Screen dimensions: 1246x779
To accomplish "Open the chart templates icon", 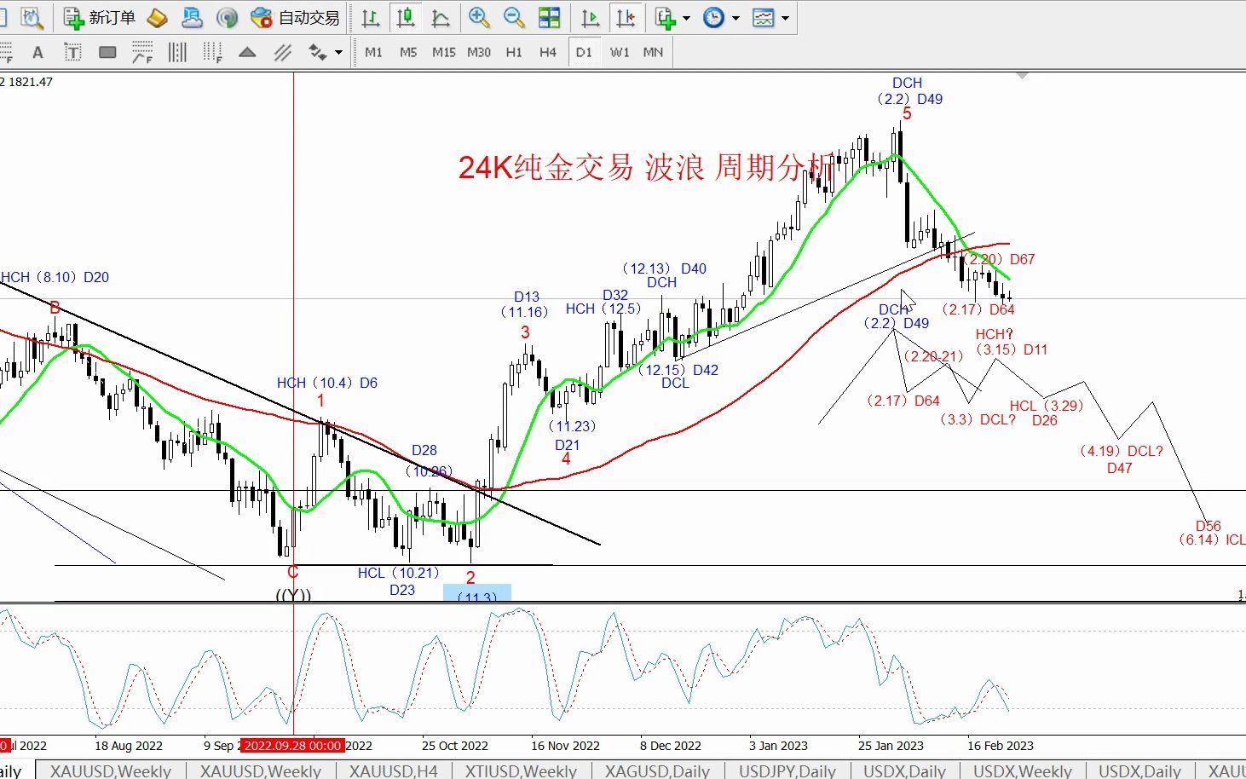I will [x=764, y=17].
